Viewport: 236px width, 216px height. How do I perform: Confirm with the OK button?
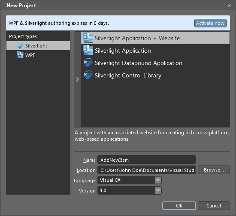(179, 206)
